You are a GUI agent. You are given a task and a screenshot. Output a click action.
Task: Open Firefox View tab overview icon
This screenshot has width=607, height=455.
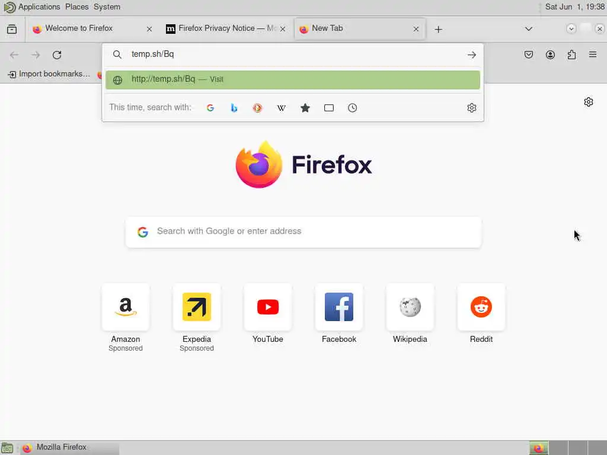12,29
